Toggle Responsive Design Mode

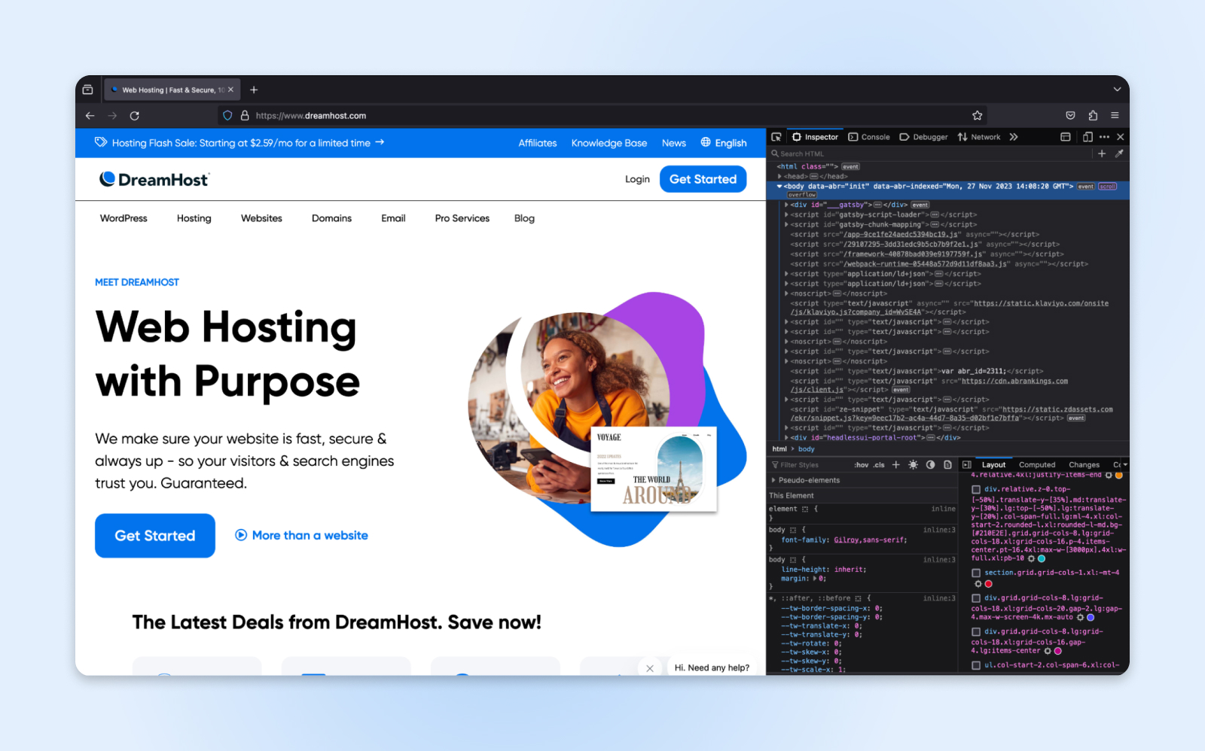[1088, 137]
